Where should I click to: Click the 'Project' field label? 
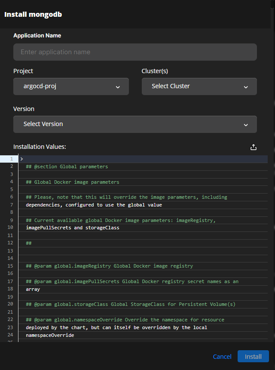click(x=23, y=71)
